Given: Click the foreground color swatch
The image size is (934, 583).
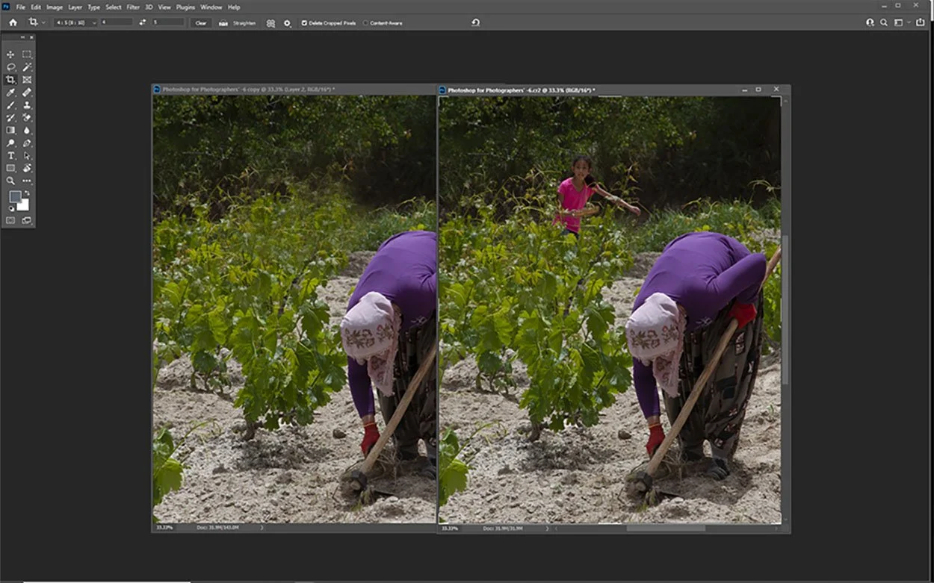Looking at the screenshot, I should point(15,197).
